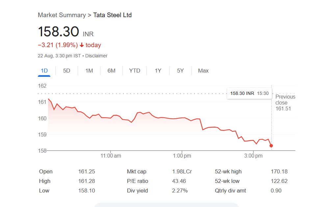Select the 6M chart tab
This screenshot has width=314, height=207.
111,71
